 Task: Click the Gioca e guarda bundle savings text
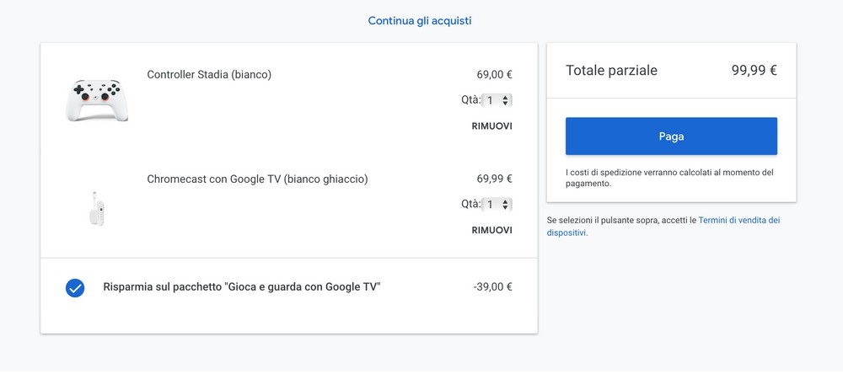242,287
